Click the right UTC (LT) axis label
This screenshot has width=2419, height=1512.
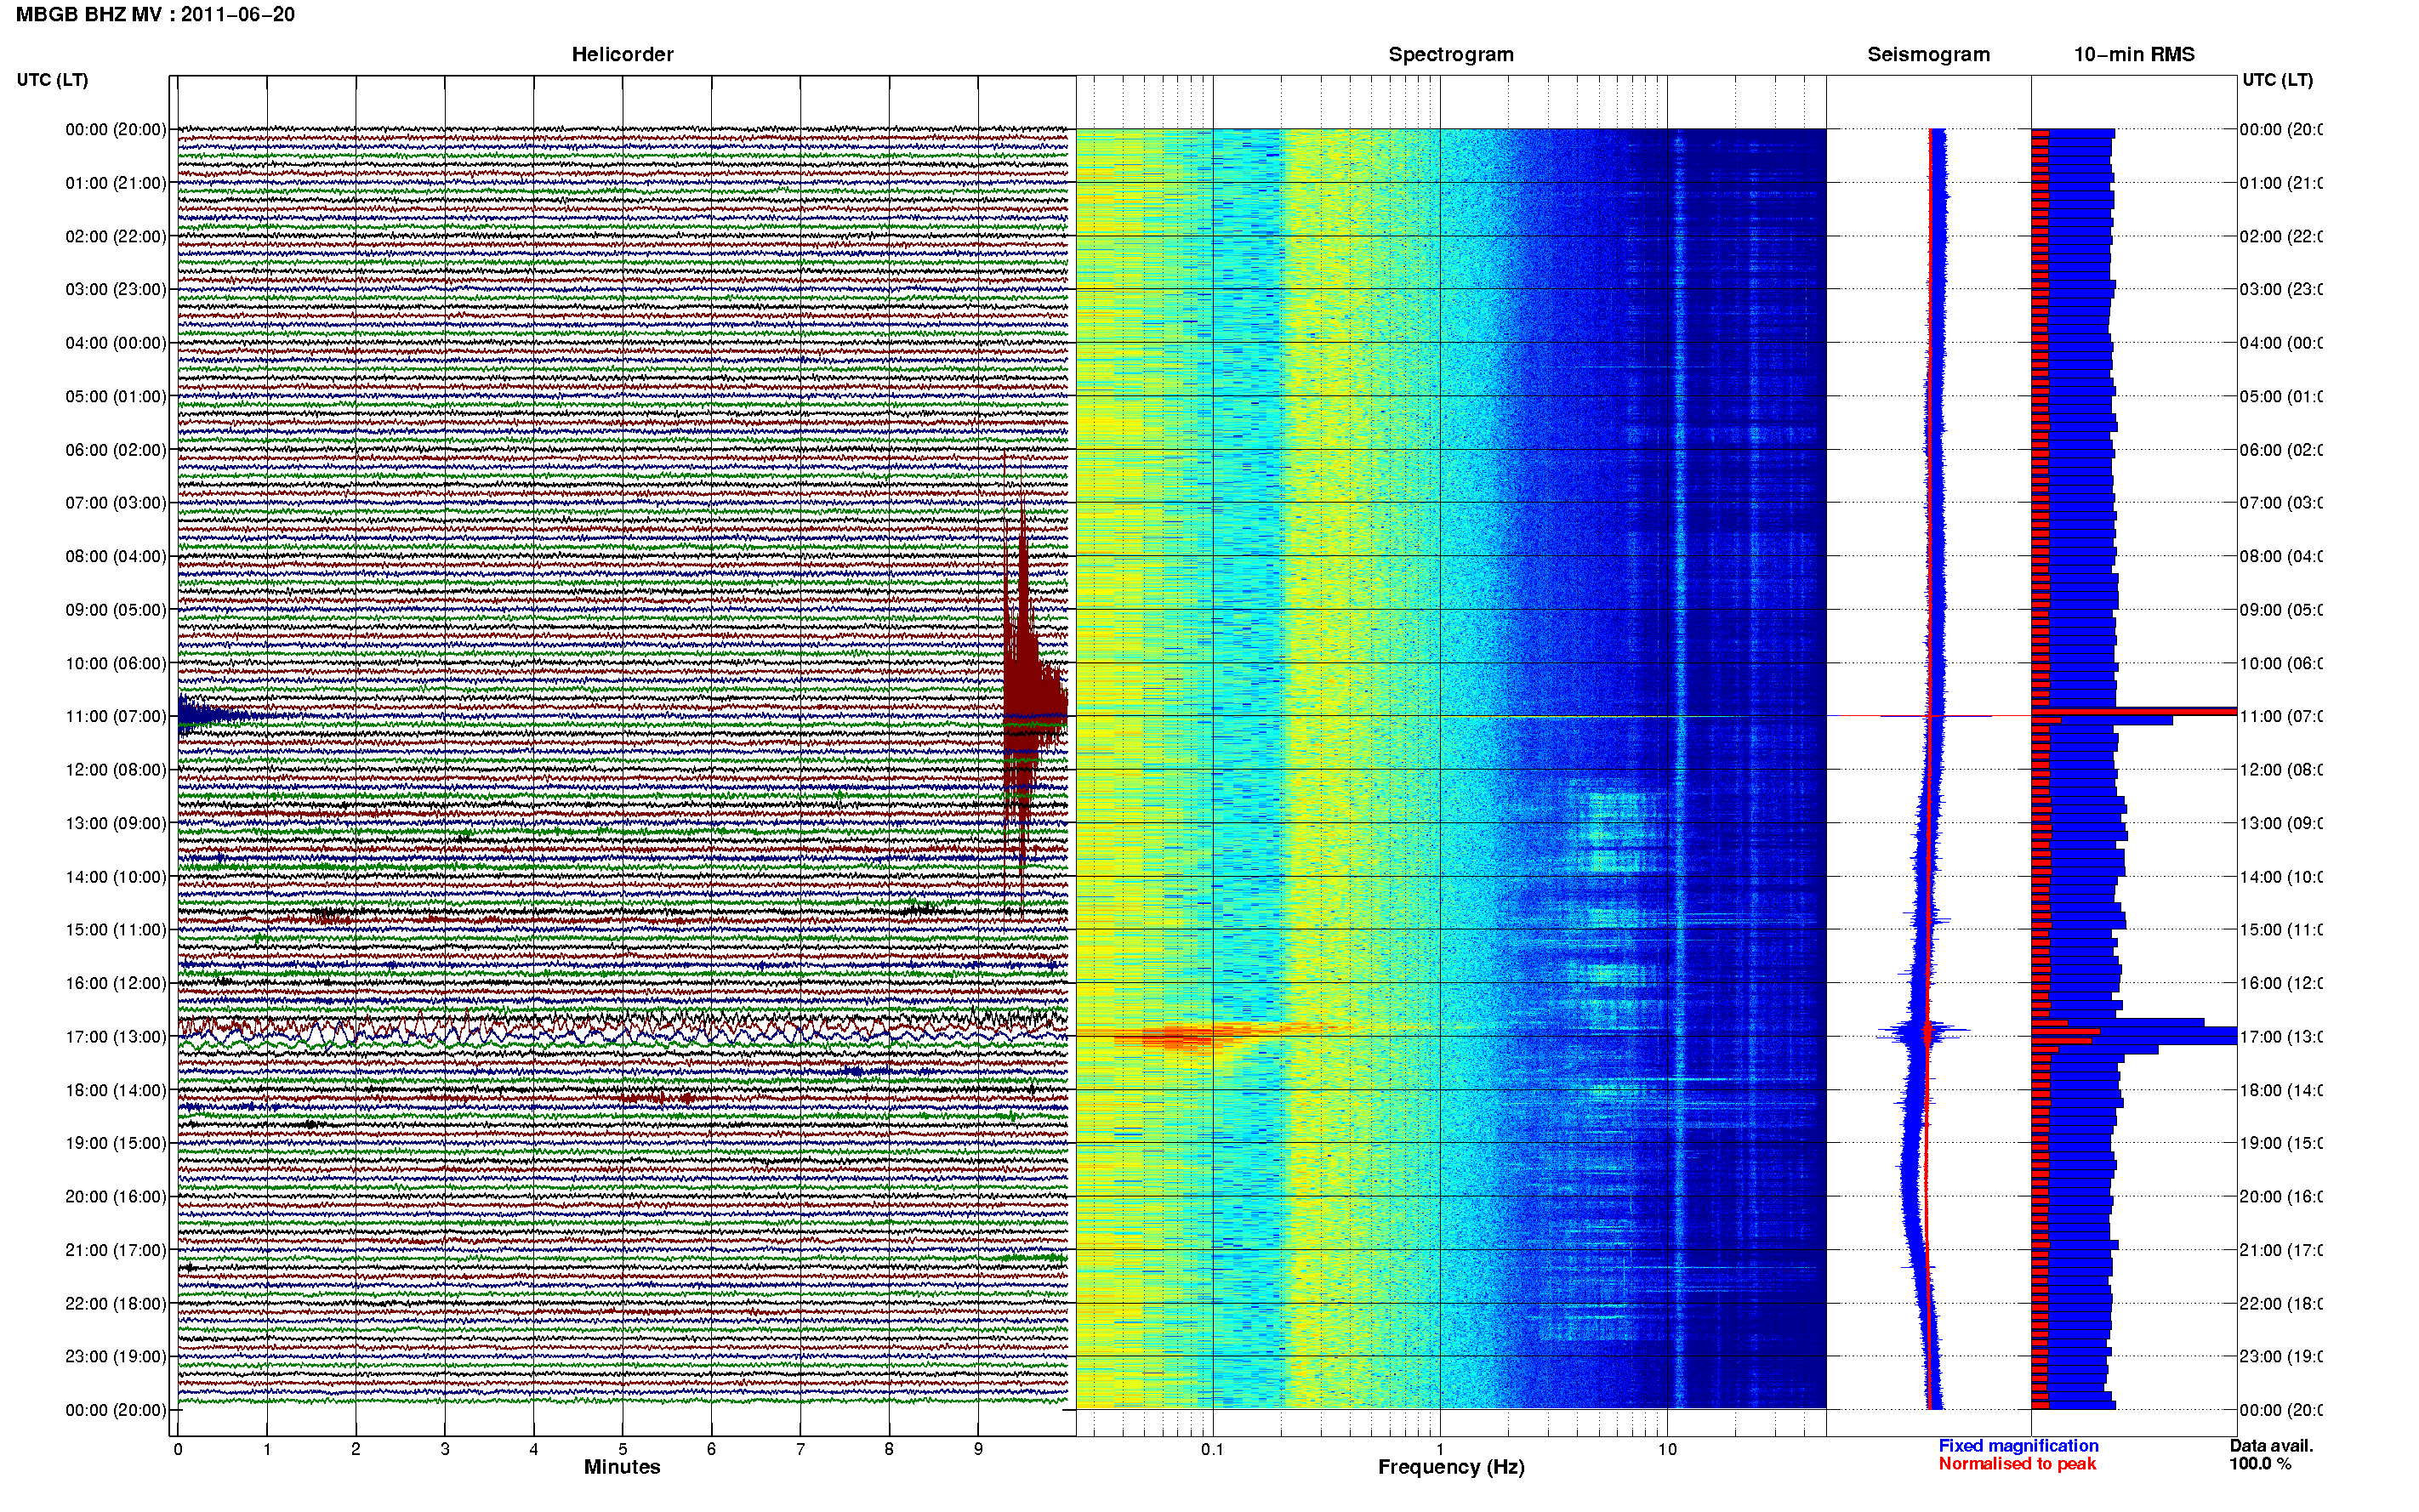coord(2277,80)
